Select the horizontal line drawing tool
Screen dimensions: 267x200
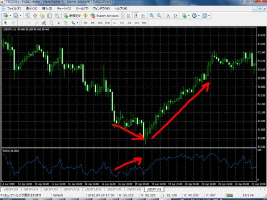(x=29, y=23)
